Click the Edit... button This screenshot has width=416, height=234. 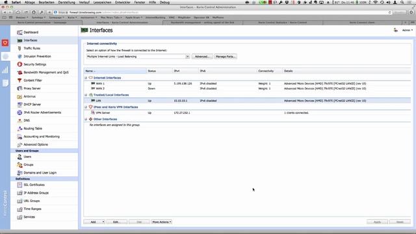pyautogui.click(x=117, y=222)
